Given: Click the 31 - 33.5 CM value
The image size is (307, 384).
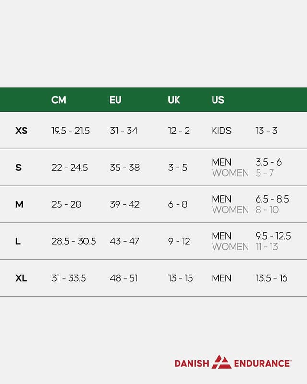Looking at the screenshot, I should (x=69, y=278).
